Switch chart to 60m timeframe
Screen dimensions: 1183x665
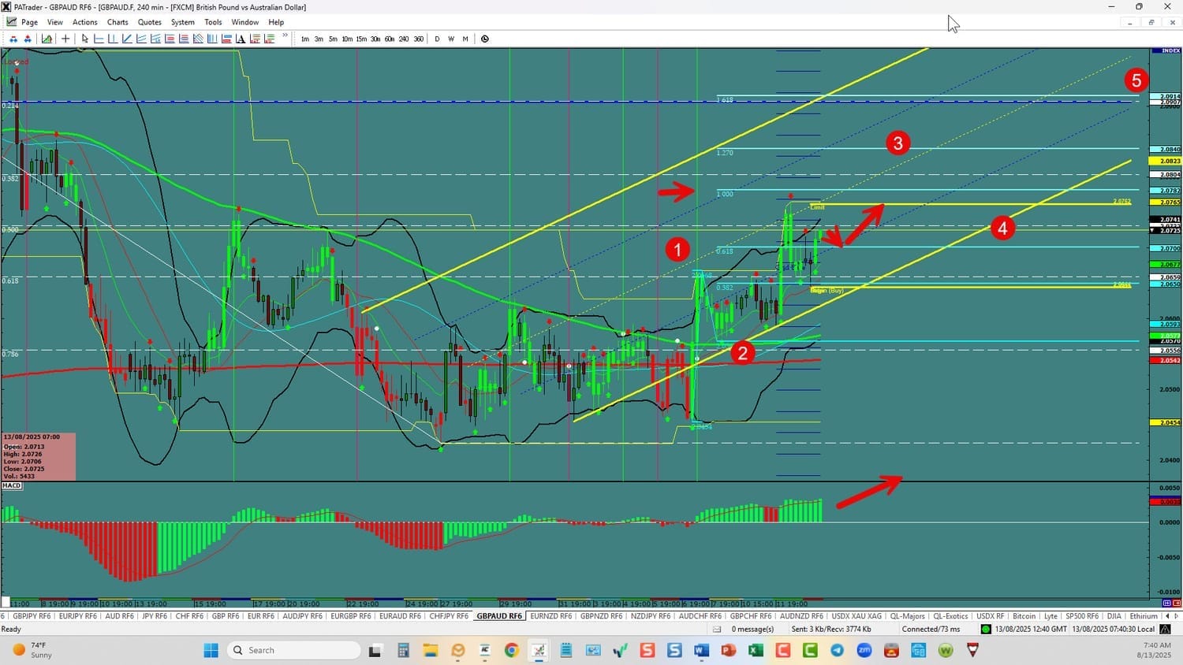[x=390, y=39]
